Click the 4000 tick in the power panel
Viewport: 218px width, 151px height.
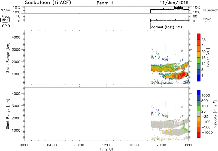click(x=16, y=37)
